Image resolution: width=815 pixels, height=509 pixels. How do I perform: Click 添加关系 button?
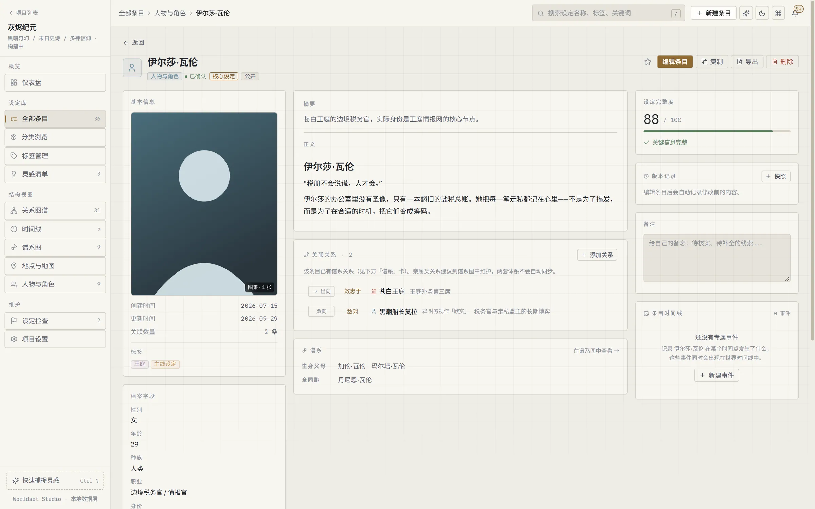597,255
